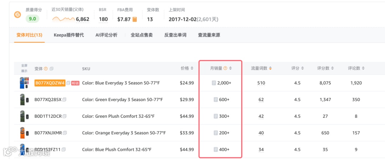Sort table by 评论数 column
Viewport: 385px width, 159px height.
pyautogui.click(x=363, y=68)
